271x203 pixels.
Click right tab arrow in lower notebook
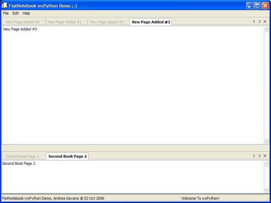pyautogui.click(x=259, y=156)
